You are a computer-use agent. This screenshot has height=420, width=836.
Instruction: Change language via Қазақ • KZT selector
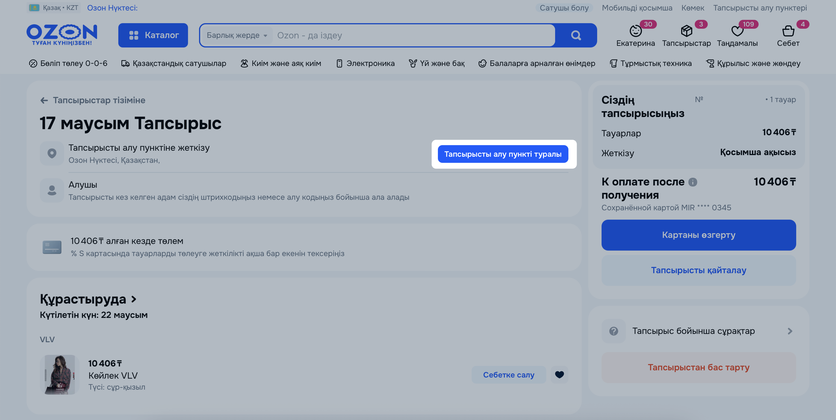[54, 8]
